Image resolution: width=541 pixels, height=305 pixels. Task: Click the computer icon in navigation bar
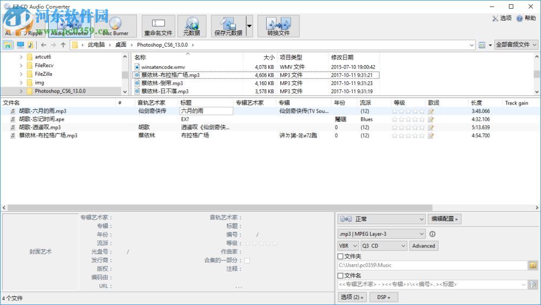(x=21, y=45)
